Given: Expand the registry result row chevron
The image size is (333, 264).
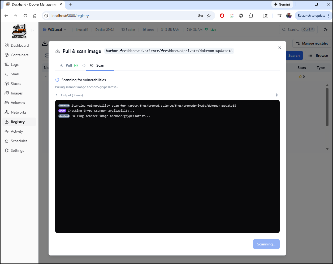Looking at the screenshot, I should 46,76.
